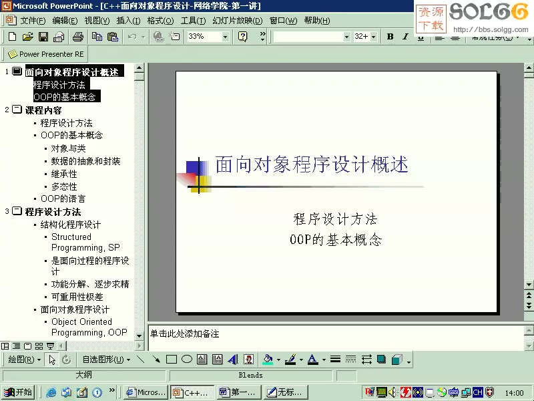Open a file with the Open folder icon
Image resolution: width=534 pixels, height=401 pixels.
[27, 37]
